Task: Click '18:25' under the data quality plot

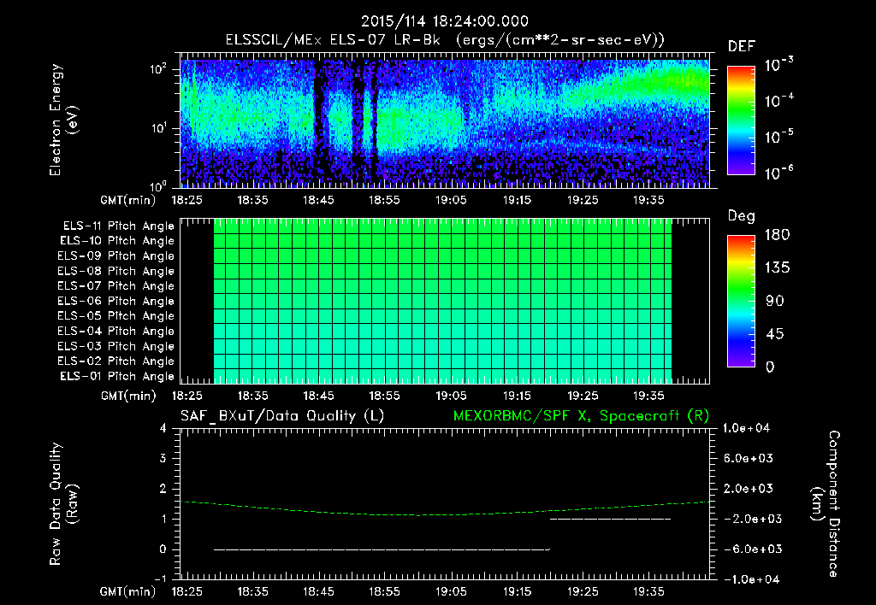Action: click(186, 591)
